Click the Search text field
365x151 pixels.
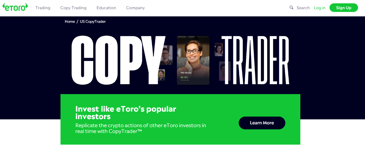pos(303,8)
